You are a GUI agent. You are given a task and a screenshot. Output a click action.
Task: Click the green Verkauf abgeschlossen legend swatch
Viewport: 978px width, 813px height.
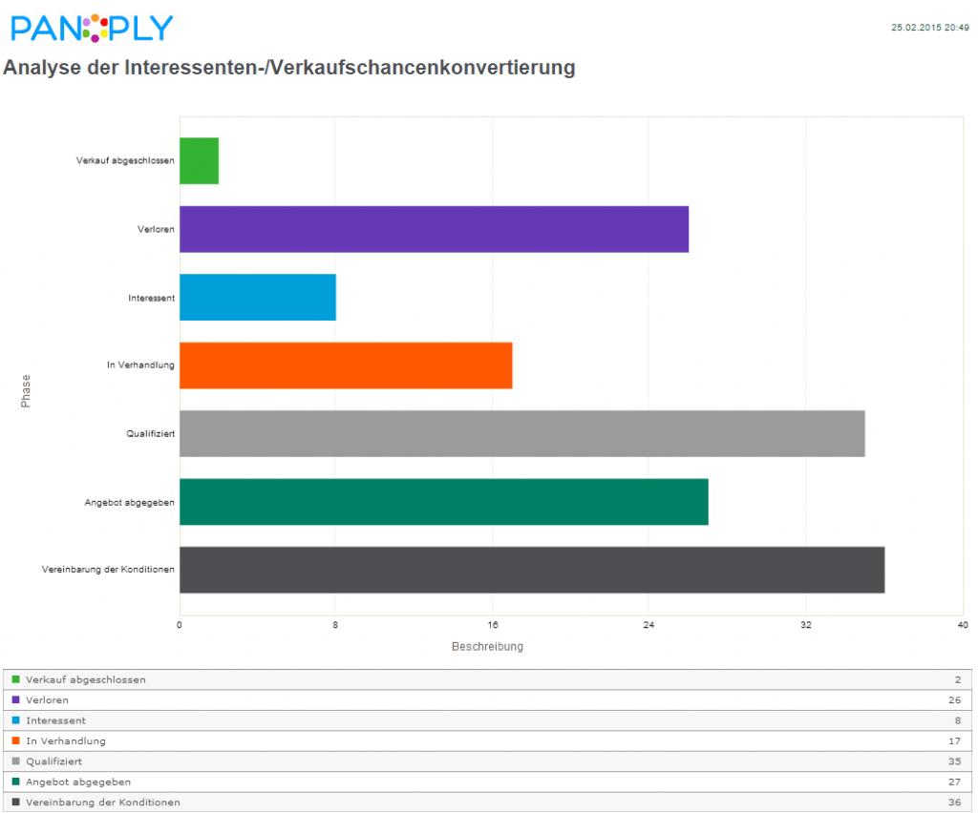15,679
